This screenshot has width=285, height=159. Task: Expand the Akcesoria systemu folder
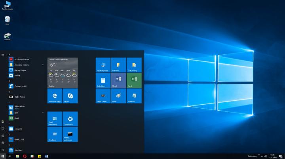pos(27,65)
